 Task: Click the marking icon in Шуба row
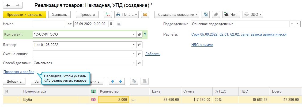(x=94, y=100)
